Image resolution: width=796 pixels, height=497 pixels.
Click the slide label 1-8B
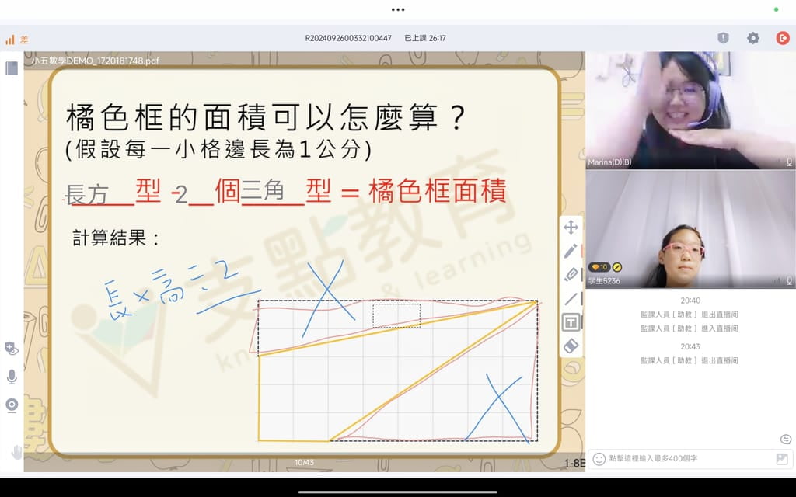pyautogui.click(x=574, y=463)
